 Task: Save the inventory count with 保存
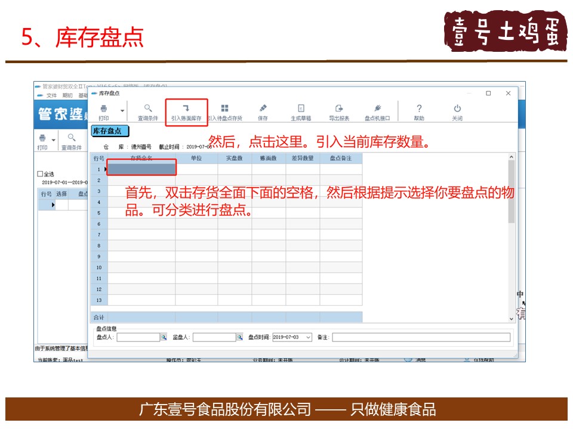[263, 109]
